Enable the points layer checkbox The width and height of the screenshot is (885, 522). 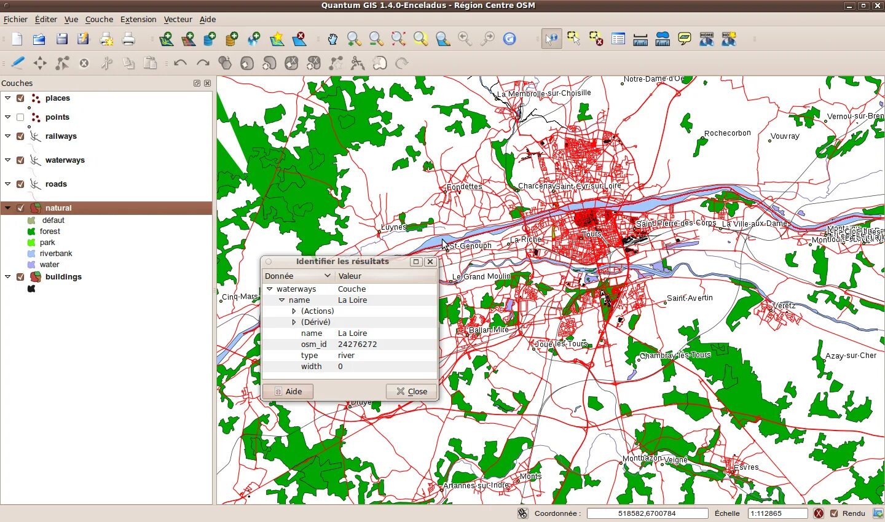(x=20, y=117)
